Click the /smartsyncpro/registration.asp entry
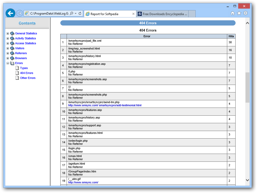The height and width of the screenshot is (193, 257). coord(87,64)
